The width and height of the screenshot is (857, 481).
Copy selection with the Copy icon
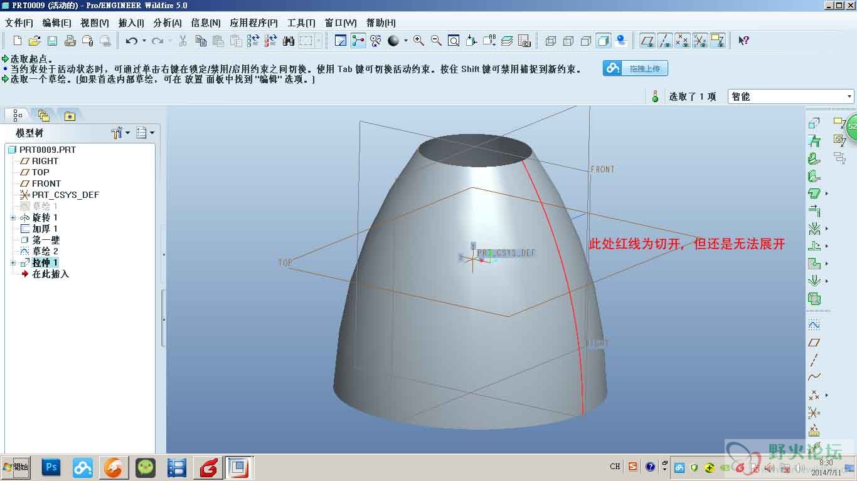coord(201,41)
